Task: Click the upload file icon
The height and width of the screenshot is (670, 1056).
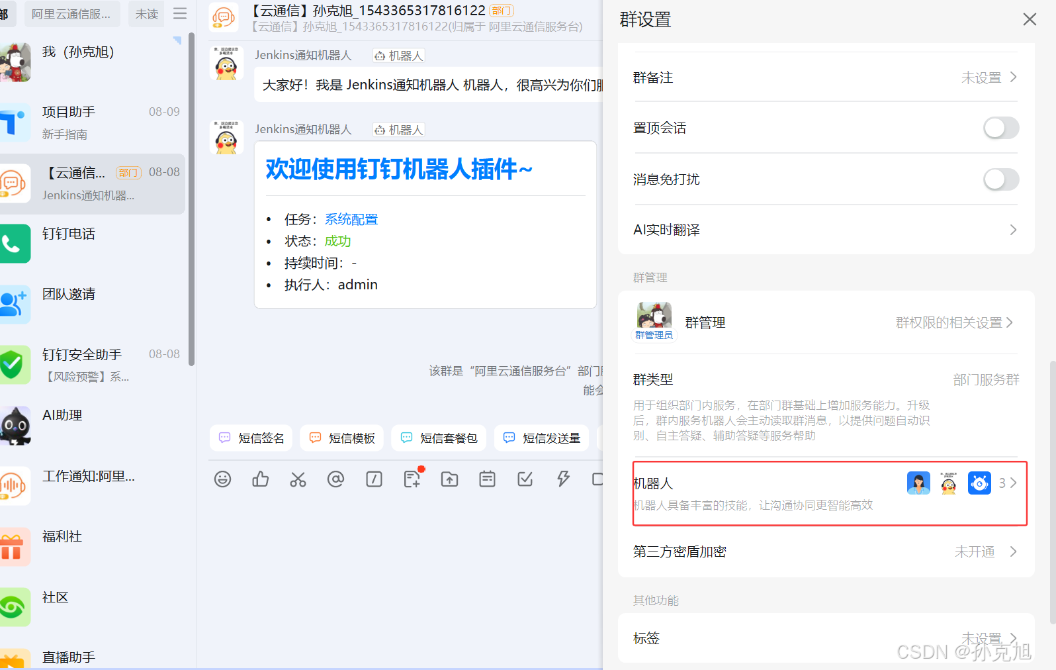Action: click(x=450, y=479)
